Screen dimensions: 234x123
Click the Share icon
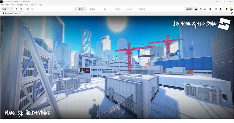[210, 9]
